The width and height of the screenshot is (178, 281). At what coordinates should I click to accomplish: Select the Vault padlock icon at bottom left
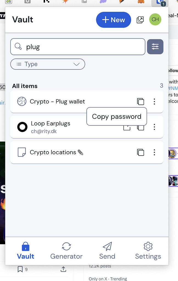pos(26,247)
